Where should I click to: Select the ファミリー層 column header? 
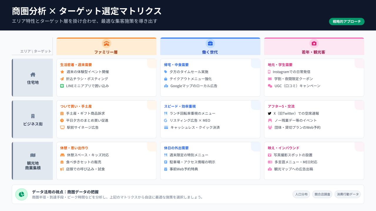106,52
